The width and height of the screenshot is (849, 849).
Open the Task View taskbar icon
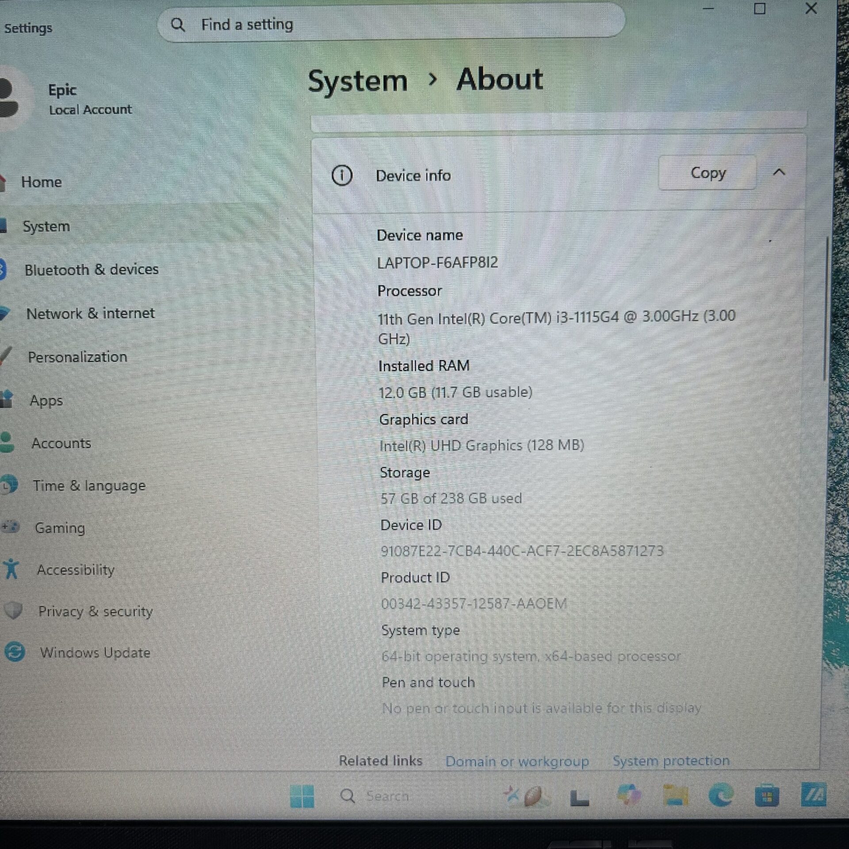580,798
